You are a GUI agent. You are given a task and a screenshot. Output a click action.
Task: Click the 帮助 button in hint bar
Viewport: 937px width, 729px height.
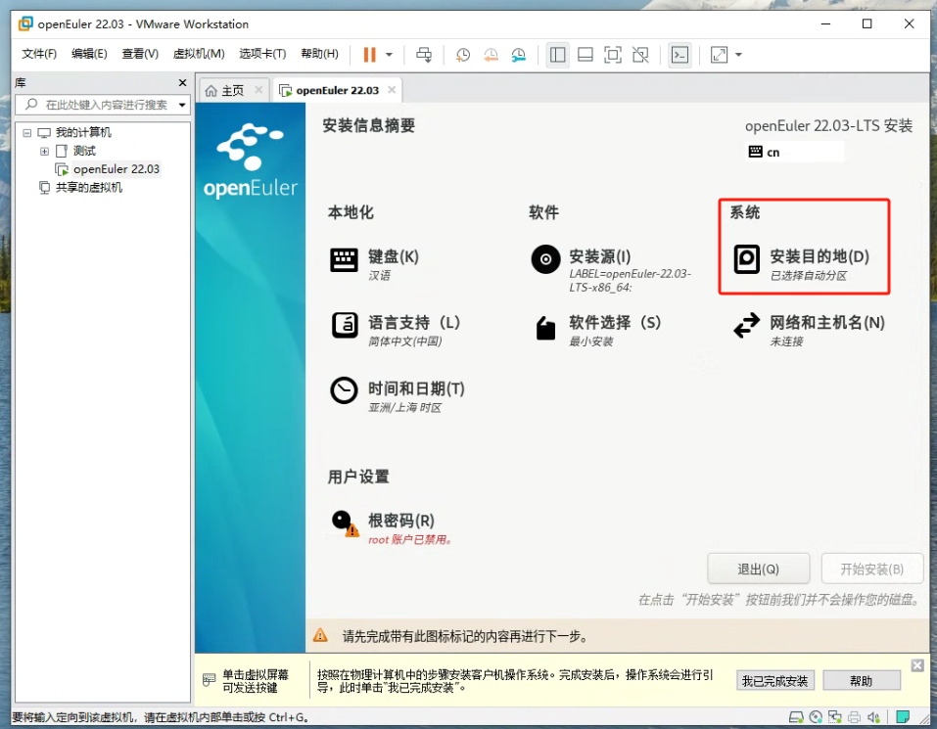(x=861, y=681)
